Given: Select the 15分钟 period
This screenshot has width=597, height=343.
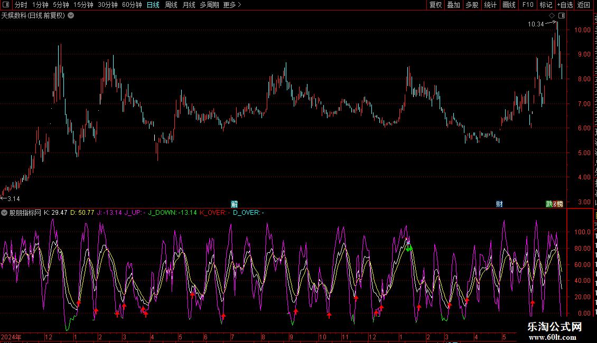Looking at the screenshot, I should coord(83,5).
